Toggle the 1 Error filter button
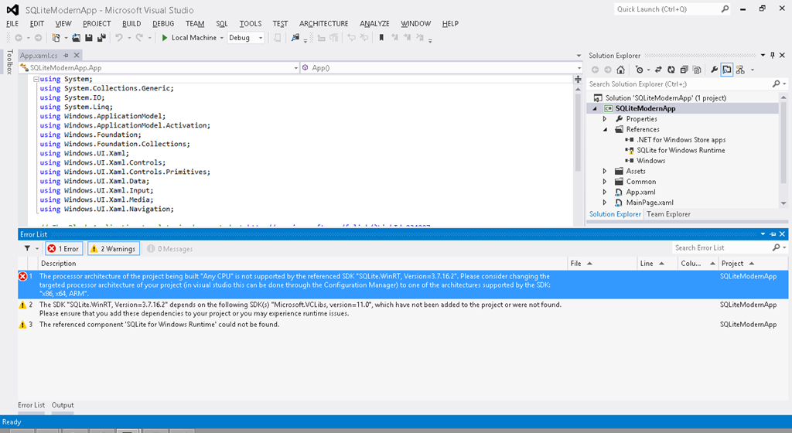Screen dimensions: 792x433 pyautogui.click(x=64, y=249)
